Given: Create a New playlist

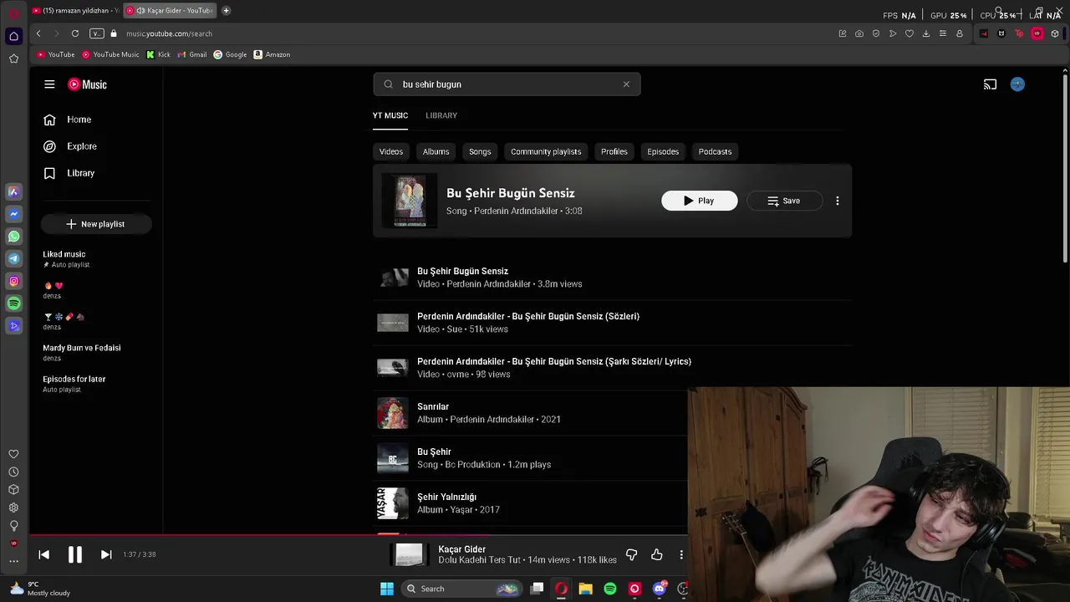Looking at the screenshot, I should coord(96,224).
